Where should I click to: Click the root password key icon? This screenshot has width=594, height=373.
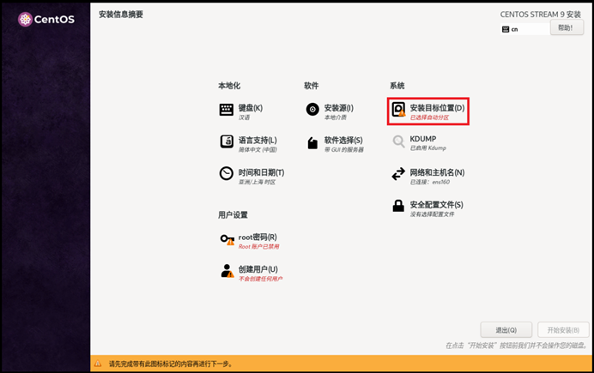point(227,239)
